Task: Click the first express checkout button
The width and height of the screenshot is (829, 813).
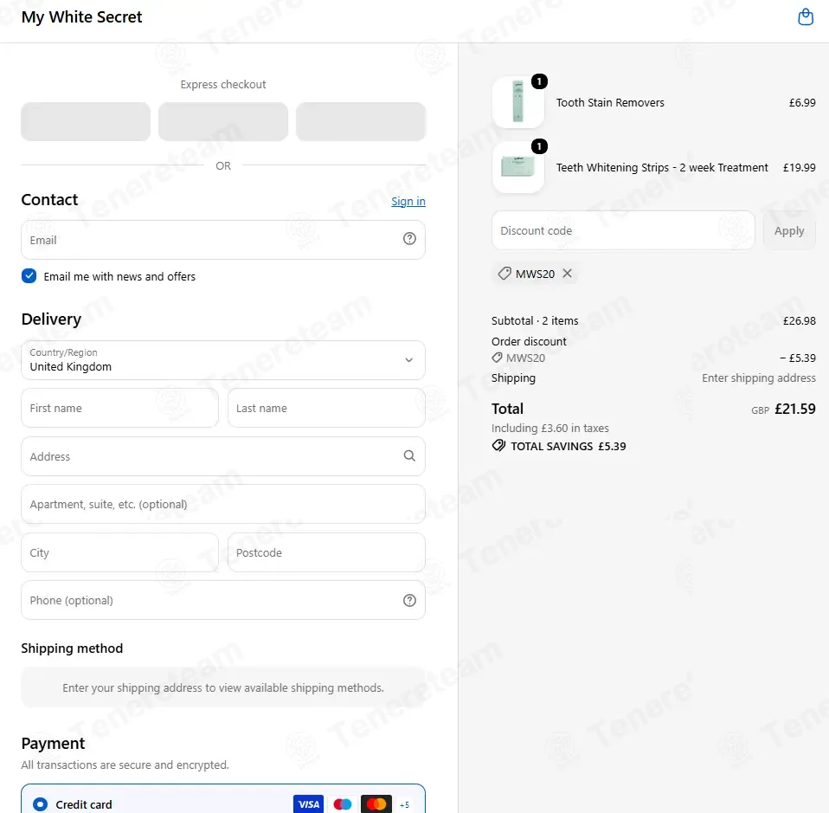Action: tap(86, 122)
